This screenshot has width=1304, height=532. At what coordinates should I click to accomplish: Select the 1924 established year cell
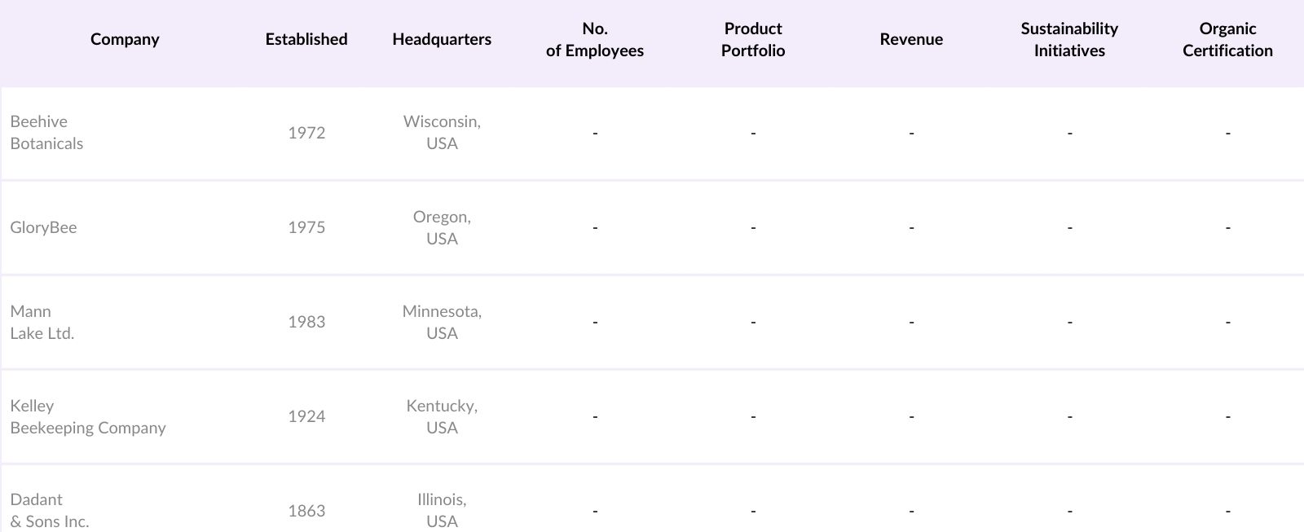click(306, 416)
